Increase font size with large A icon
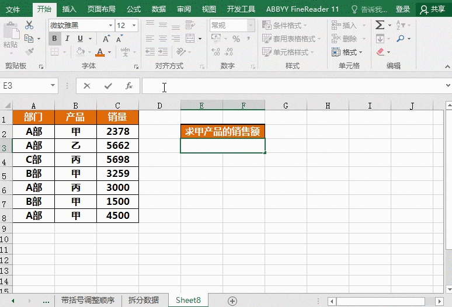 click(106, 39)
